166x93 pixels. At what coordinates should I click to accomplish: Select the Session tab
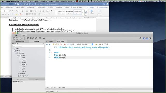[37, 79]
